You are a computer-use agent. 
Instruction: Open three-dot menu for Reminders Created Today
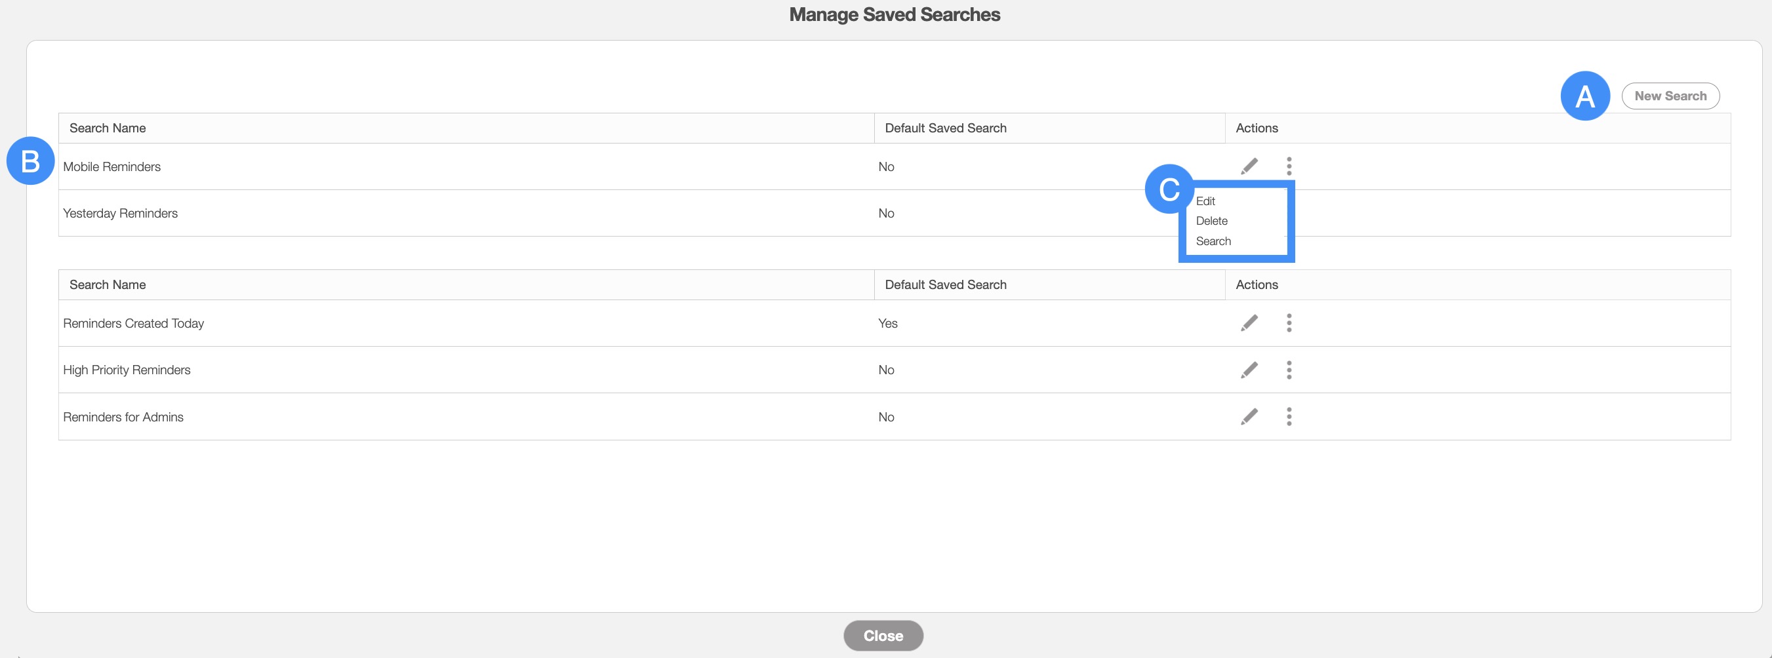point(1289,323)
